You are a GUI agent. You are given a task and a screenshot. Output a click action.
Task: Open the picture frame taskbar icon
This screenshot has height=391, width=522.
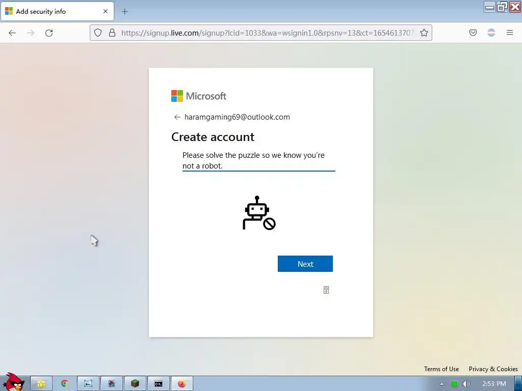[88, 384]
